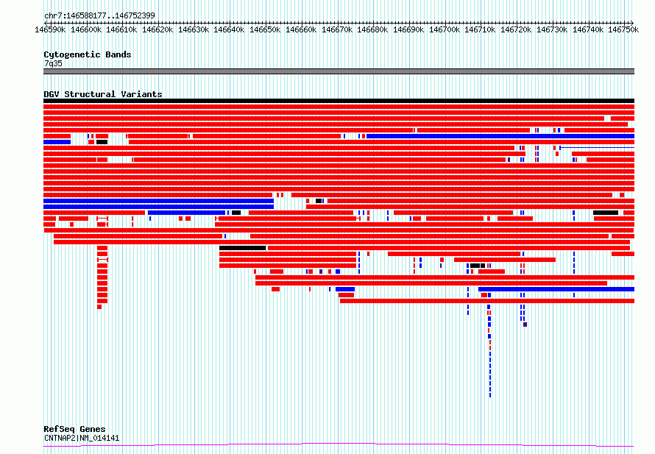Click the 146660k ruler label
This screenshot has height=454, width=655.
301,29
